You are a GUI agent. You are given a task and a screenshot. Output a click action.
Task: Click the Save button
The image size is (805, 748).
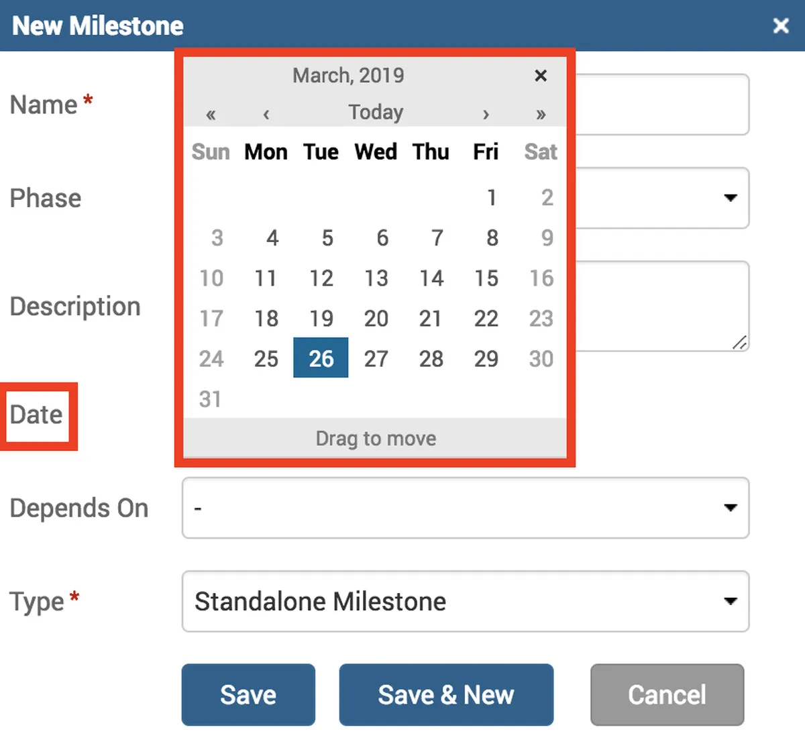click(248, 695)
